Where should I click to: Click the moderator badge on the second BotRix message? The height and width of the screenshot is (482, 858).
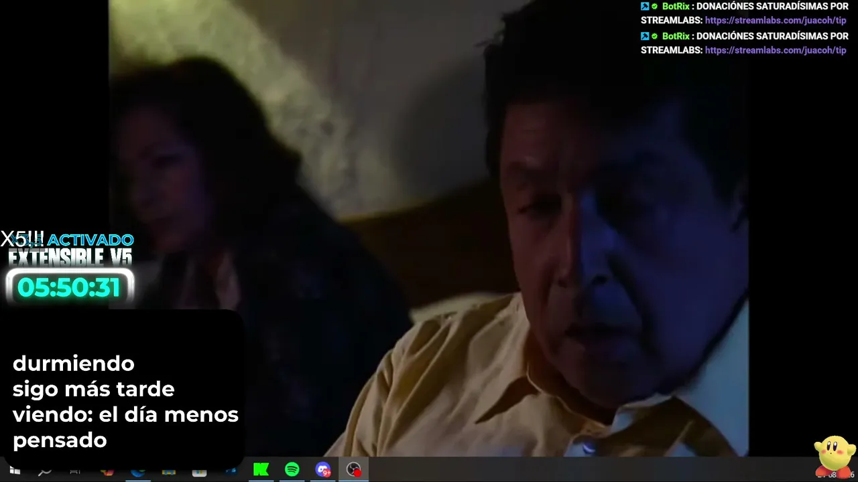(645, 36)
